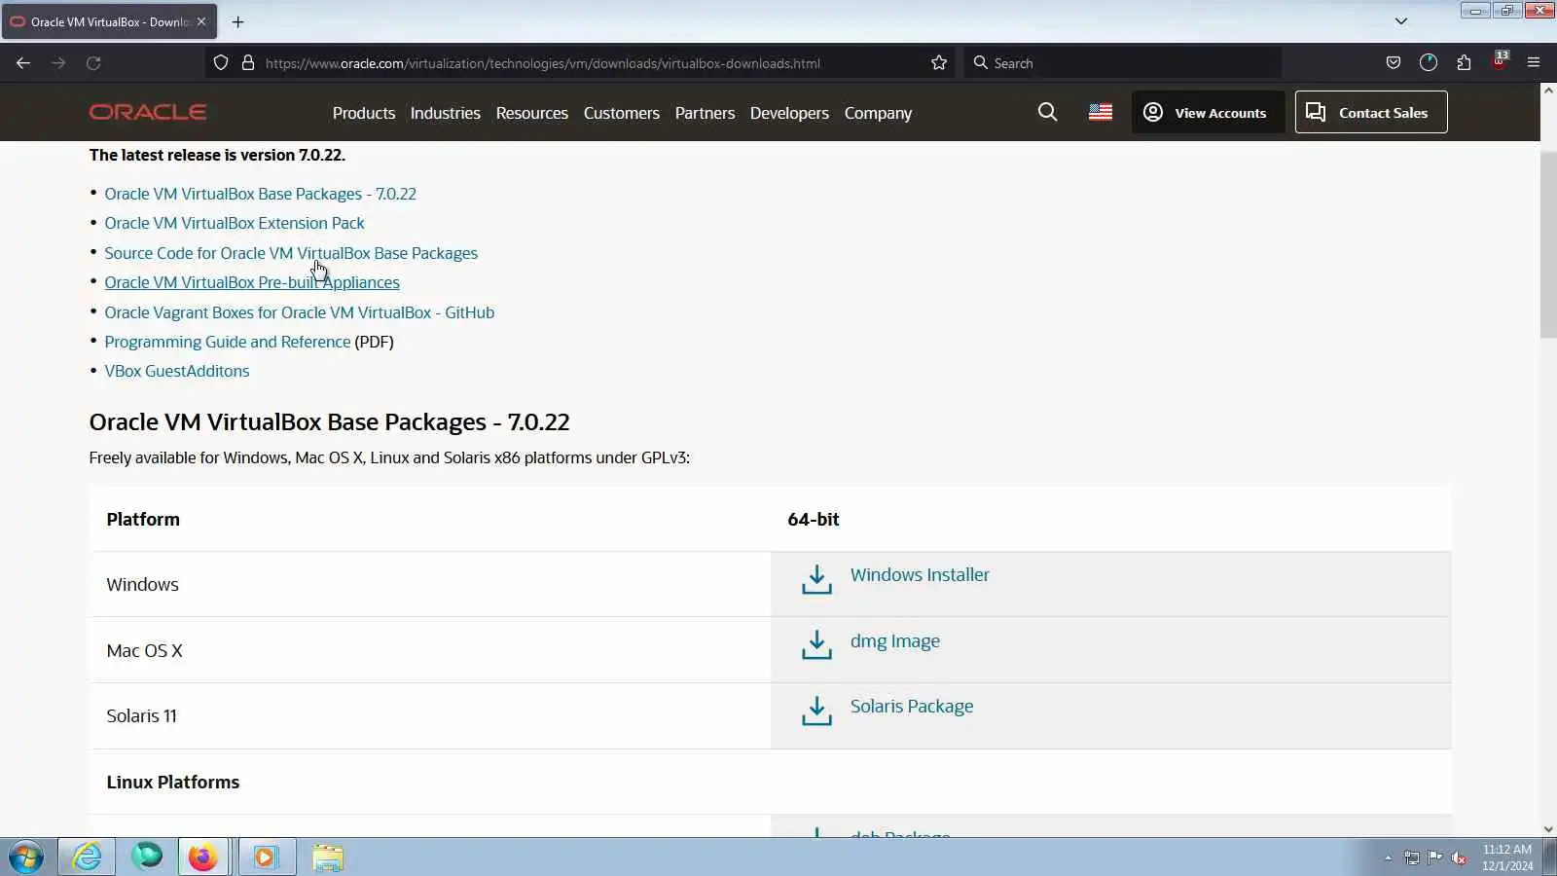Open the Windows Start menu
Image resolution: width=1557 pixels, height=876 pixels.
26,858
